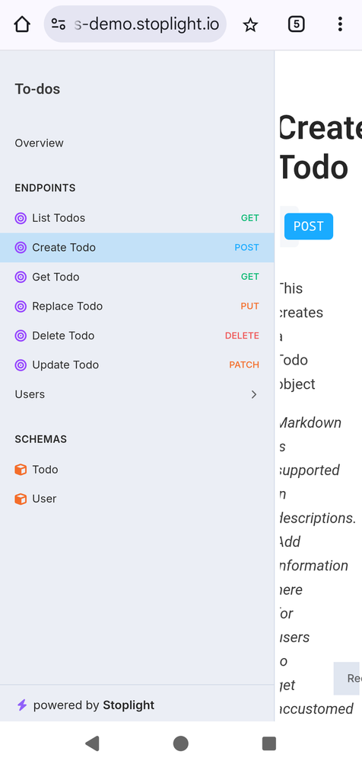The height and width of the screenshot is (761, 362).
Task: Bookmark page with the star icon
Action: [250, 24]
